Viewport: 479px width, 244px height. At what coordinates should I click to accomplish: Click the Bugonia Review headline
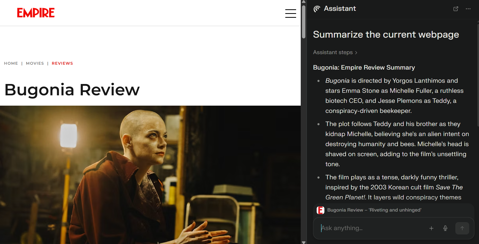(72, 90)
